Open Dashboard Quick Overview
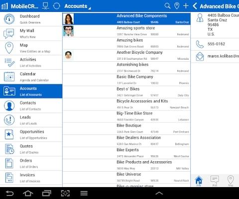This screenshot has height=199, width=239. click(x=31, y=19)
